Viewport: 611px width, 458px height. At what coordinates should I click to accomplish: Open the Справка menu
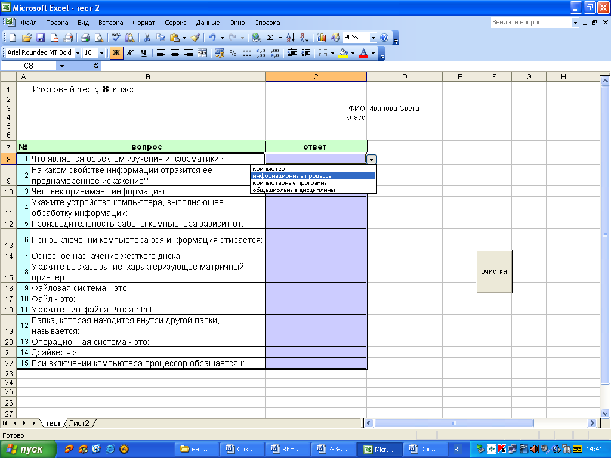(267, 23)
